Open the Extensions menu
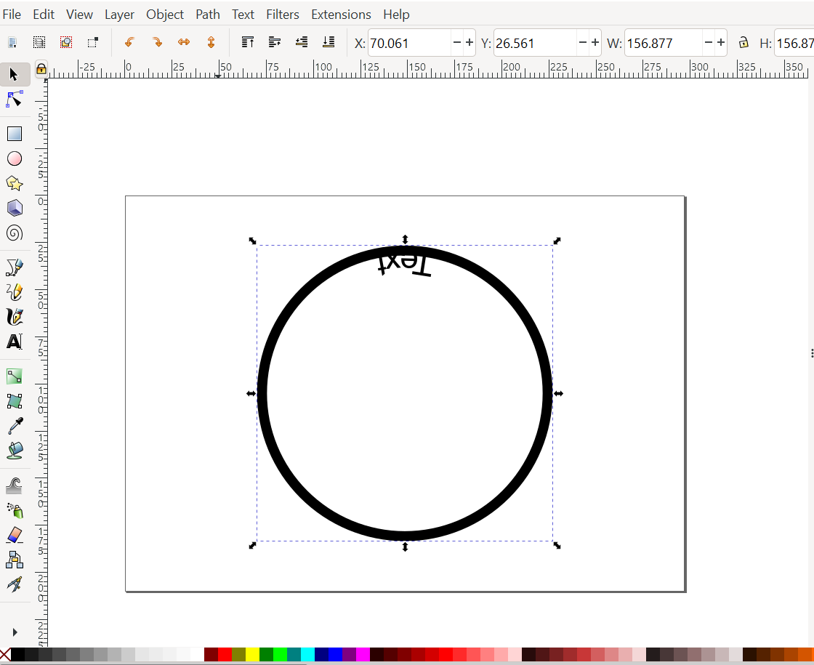The width and height of the screenshot is (814, 665). coord(341,14)
